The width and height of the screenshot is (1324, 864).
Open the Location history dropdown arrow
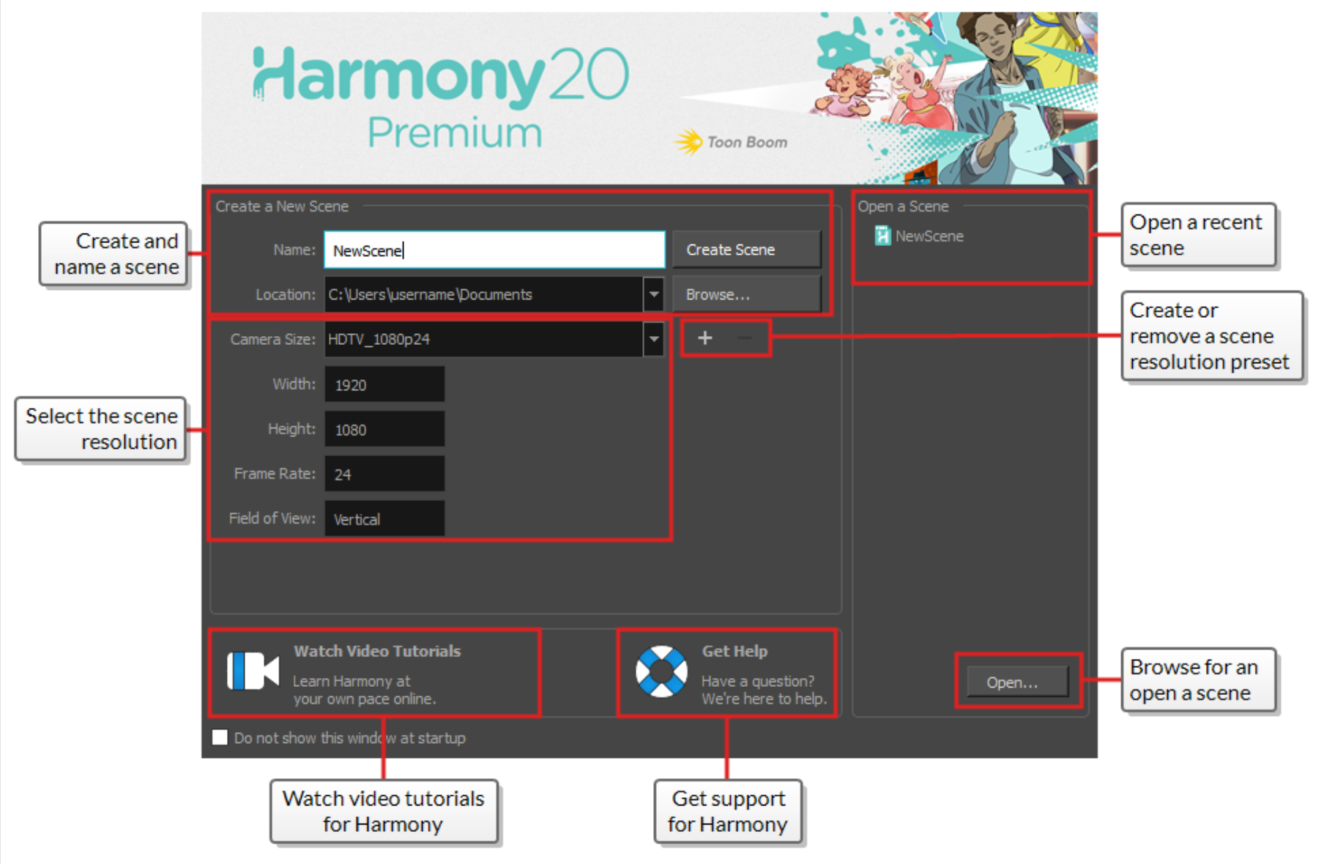(654, 294)
